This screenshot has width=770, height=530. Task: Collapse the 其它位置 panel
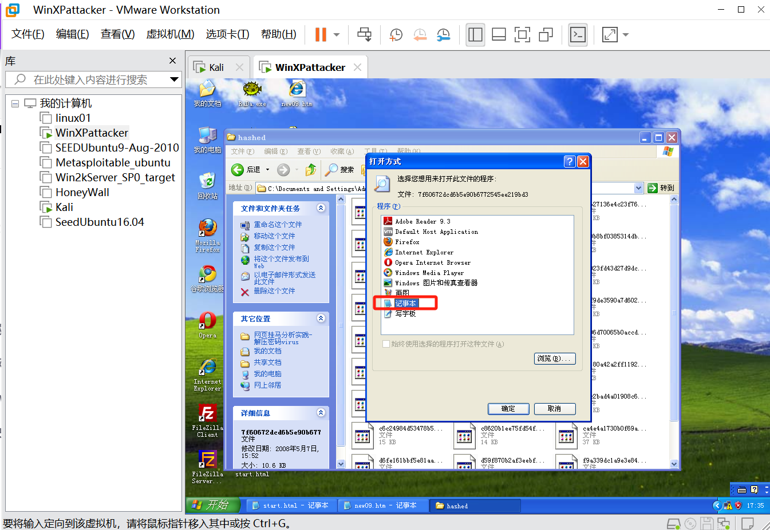point(321,318)
